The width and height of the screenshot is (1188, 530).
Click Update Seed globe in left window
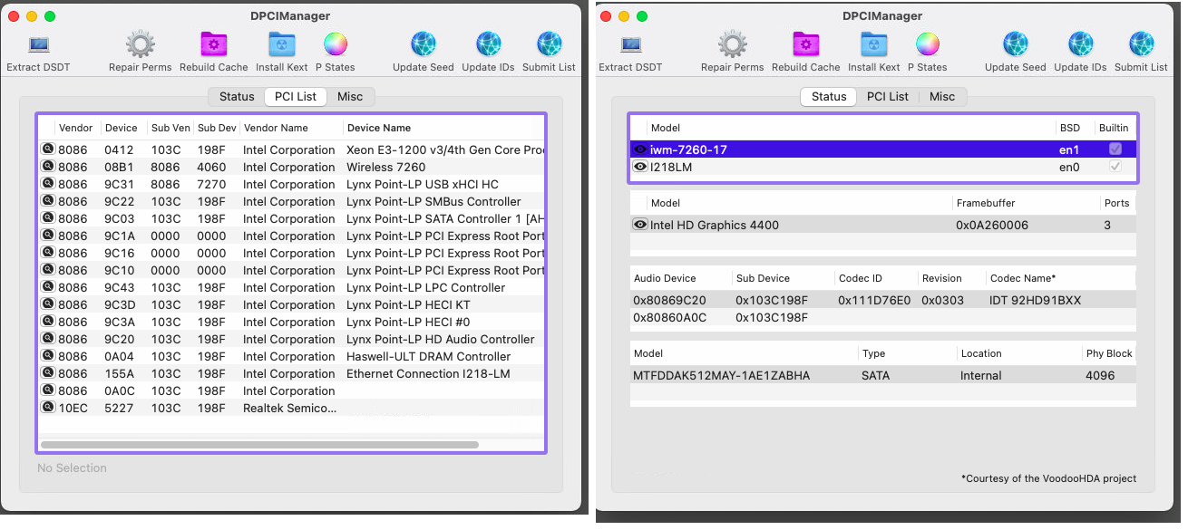click(x=424, y=44)
